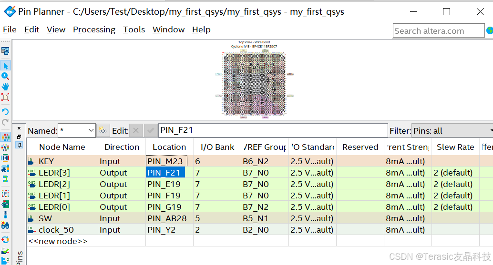Click the Pin Planner app icon in title bar
The image size is (493, 265).
pyautogui.click(x=10, y=11)
